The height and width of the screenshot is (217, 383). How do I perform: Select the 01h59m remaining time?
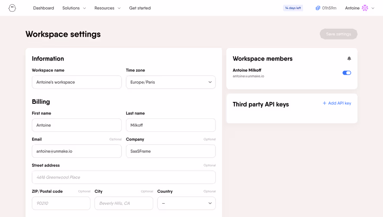329,8
